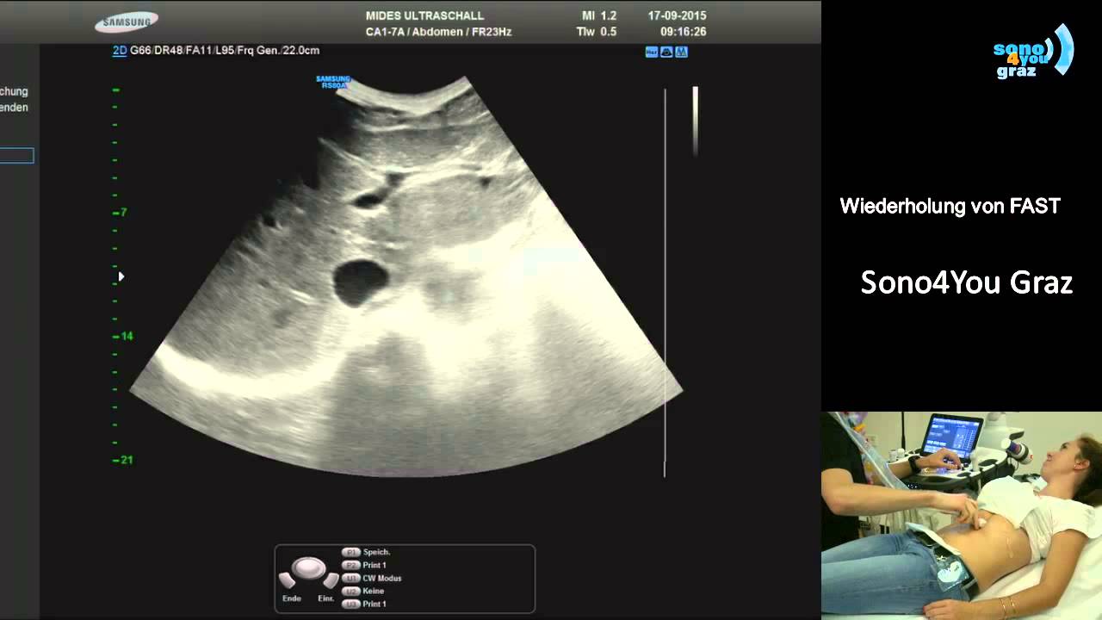Click the Samsung RS80A watermark on scan
Screen dimensions: 1102x620
click(333, 83)
